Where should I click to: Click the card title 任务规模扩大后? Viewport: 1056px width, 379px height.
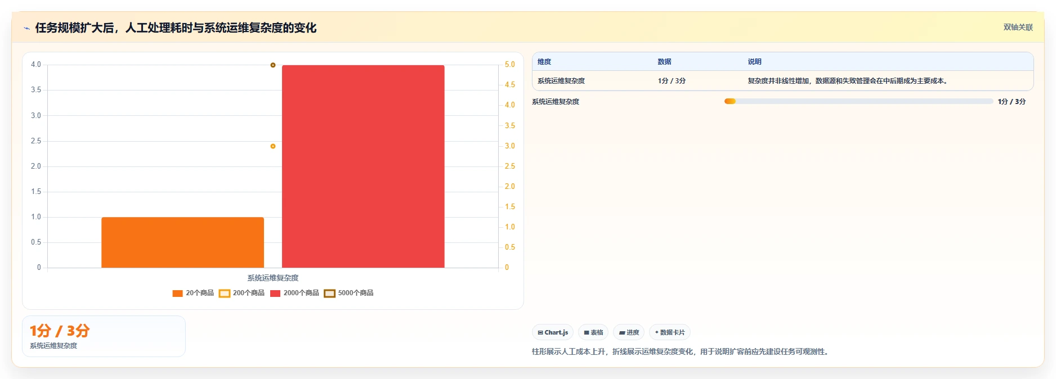[x=176, y=28]
